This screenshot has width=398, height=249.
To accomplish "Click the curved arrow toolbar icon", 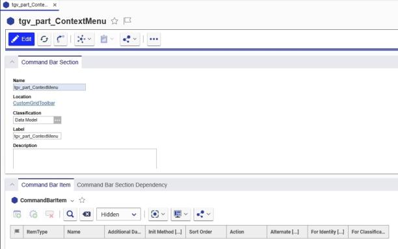I will click(60, 39).
